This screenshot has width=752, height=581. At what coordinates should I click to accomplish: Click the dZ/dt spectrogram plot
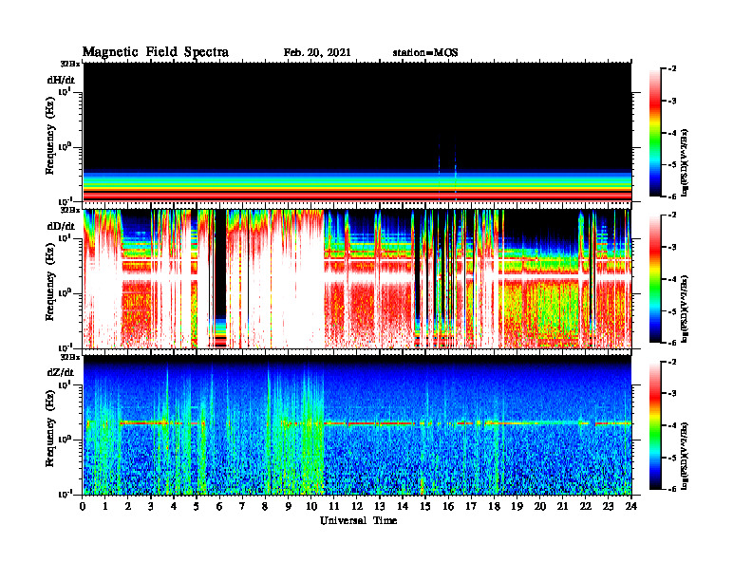coord(357,425)
